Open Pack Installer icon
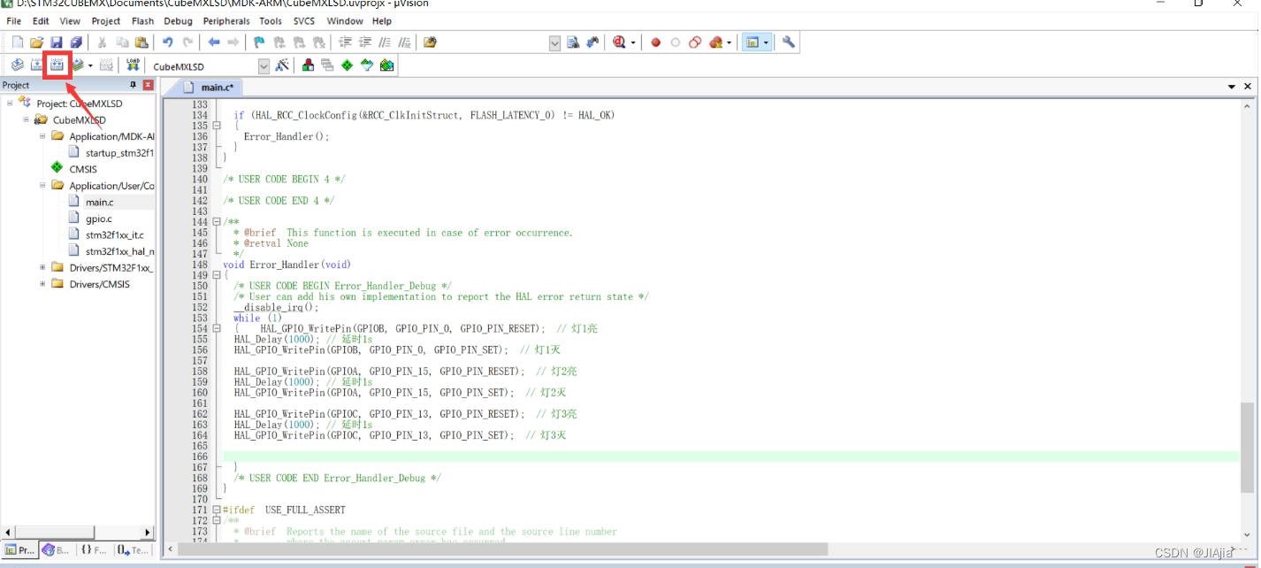Image resolution: width=1261 pixels, height=568 pixels. click(x=386, y=65)
